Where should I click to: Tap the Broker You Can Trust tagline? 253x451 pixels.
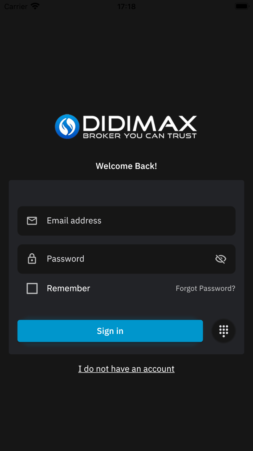coord(140,136)
